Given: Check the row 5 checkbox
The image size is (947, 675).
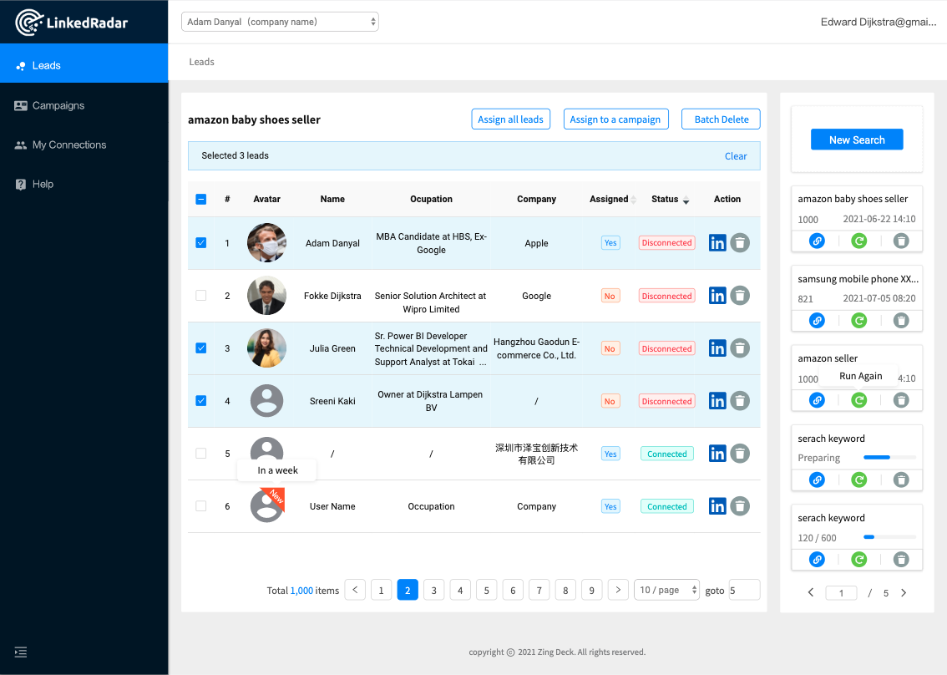Looking at the screenshot, I should [x=201, y=454].
